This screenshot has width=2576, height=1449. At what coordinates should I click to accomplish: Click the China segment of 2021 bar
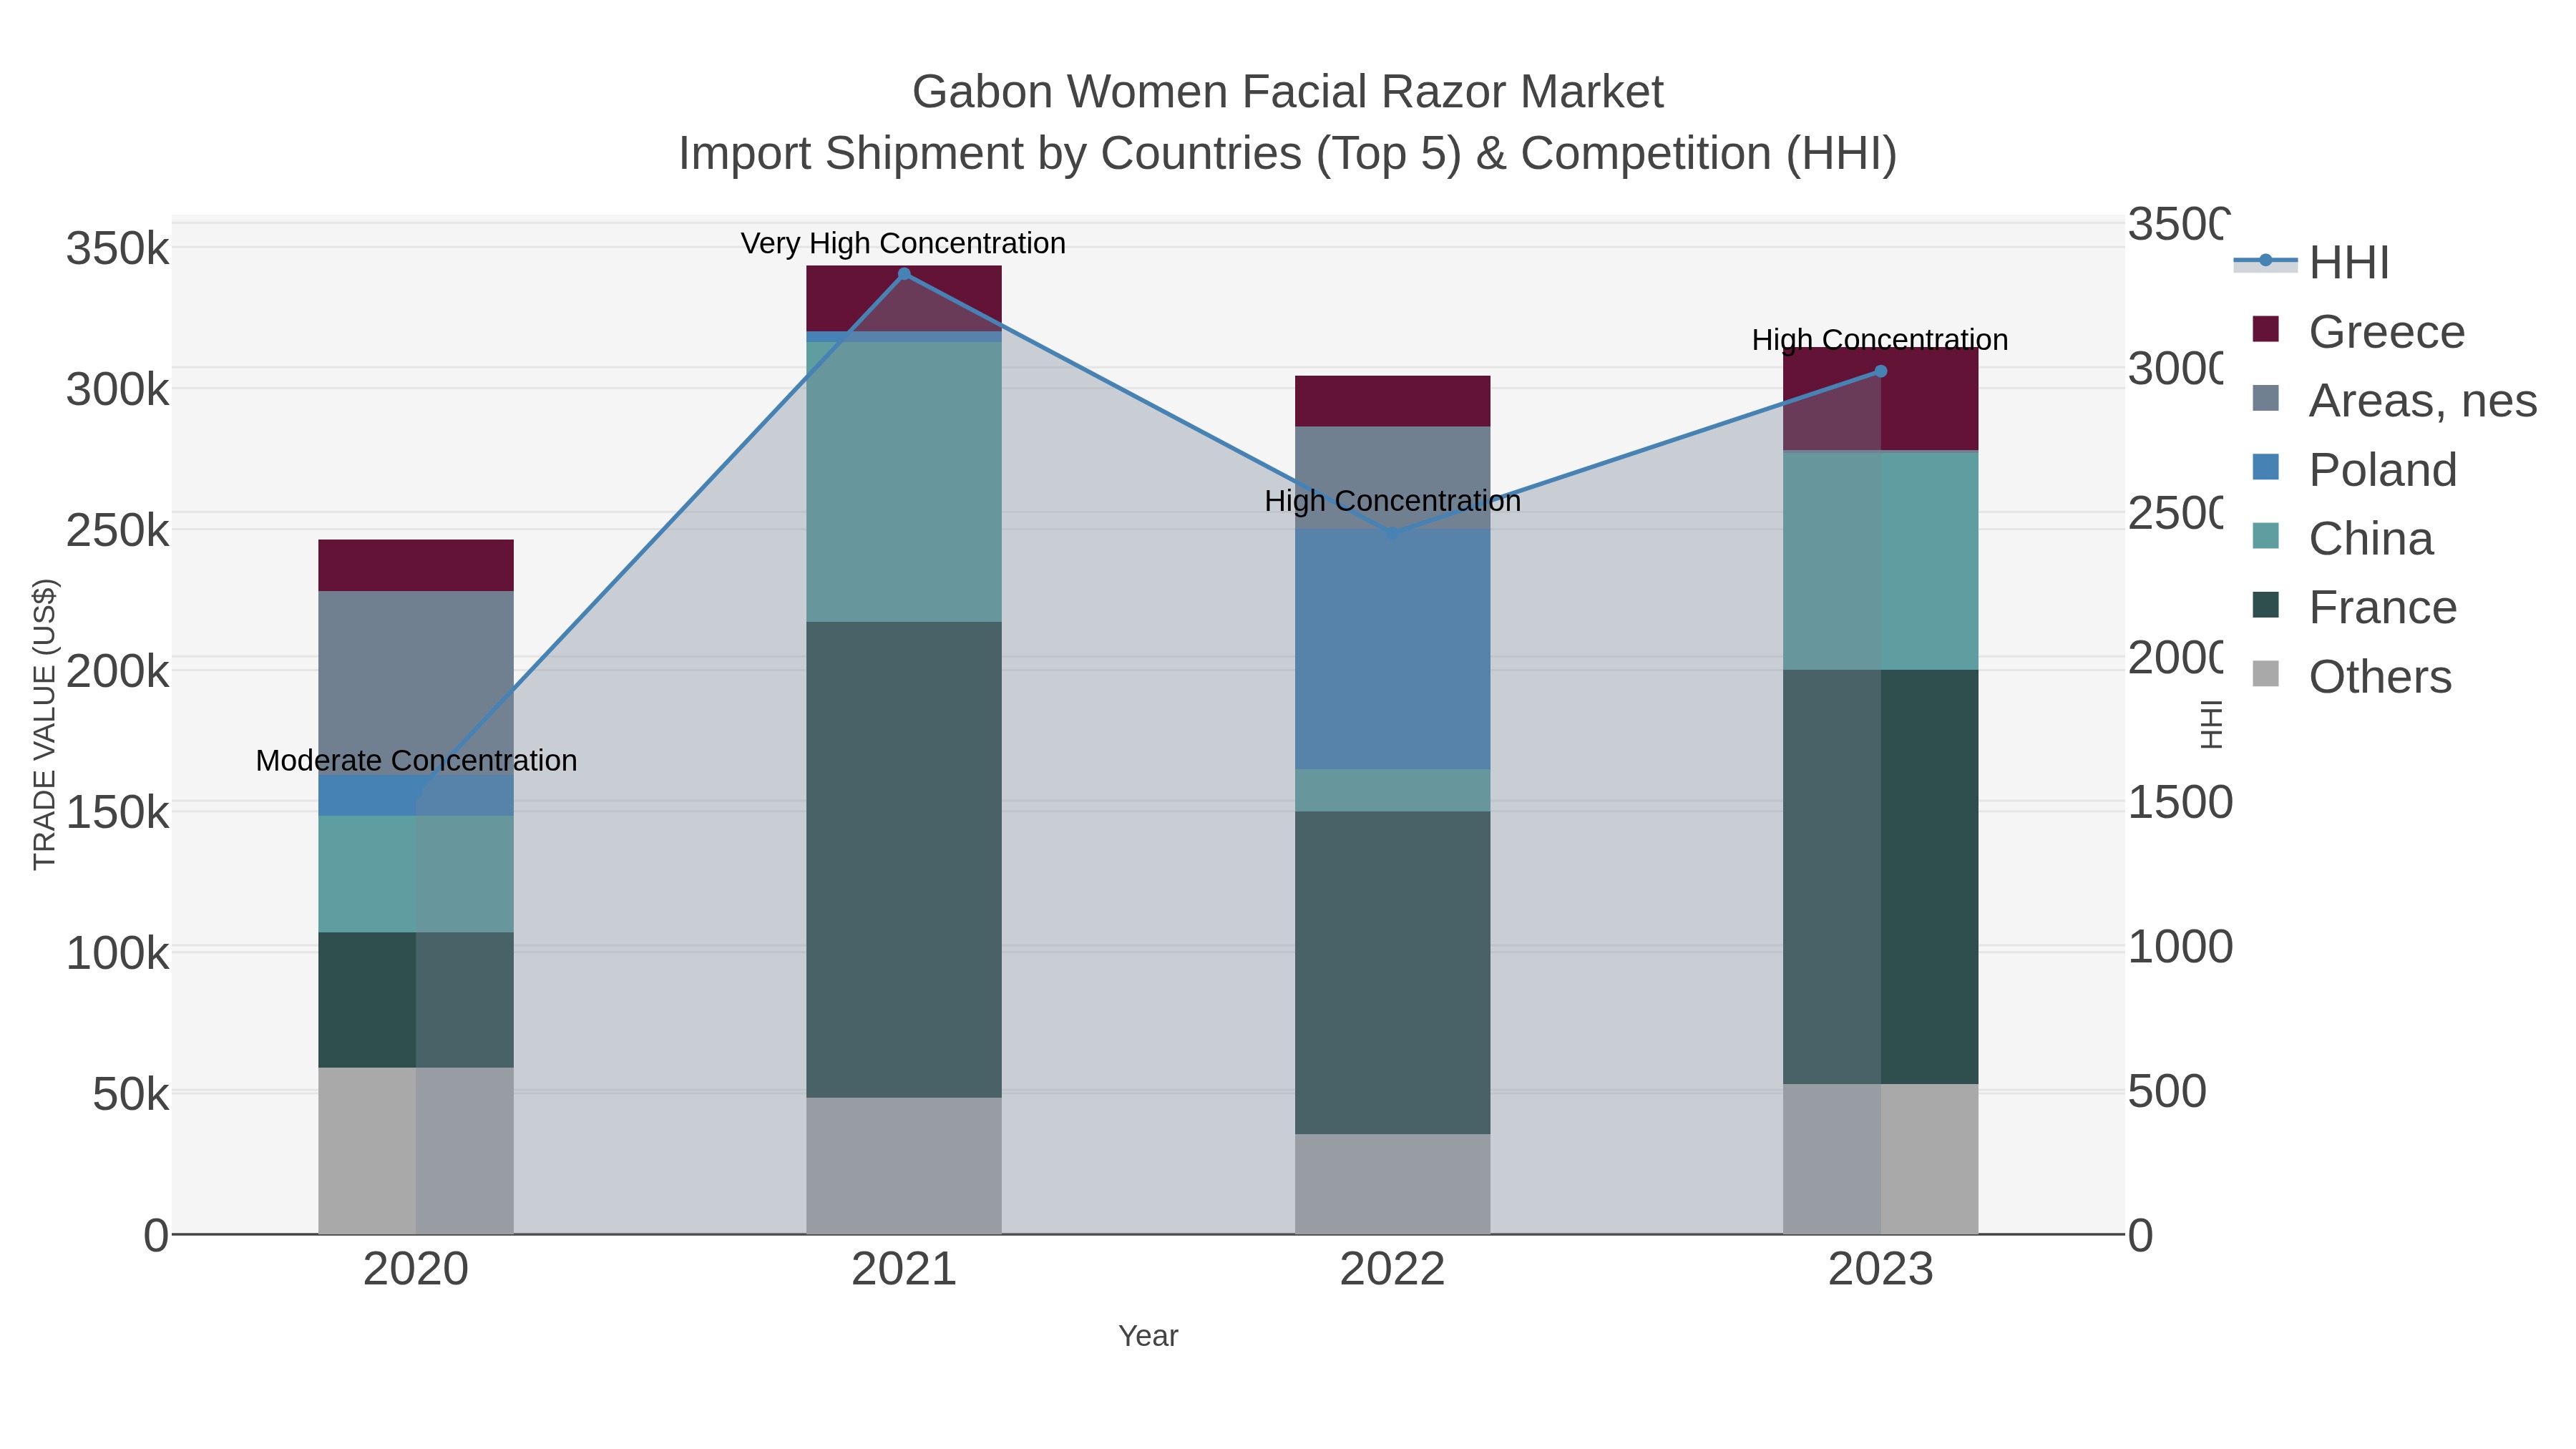[904, 482]
